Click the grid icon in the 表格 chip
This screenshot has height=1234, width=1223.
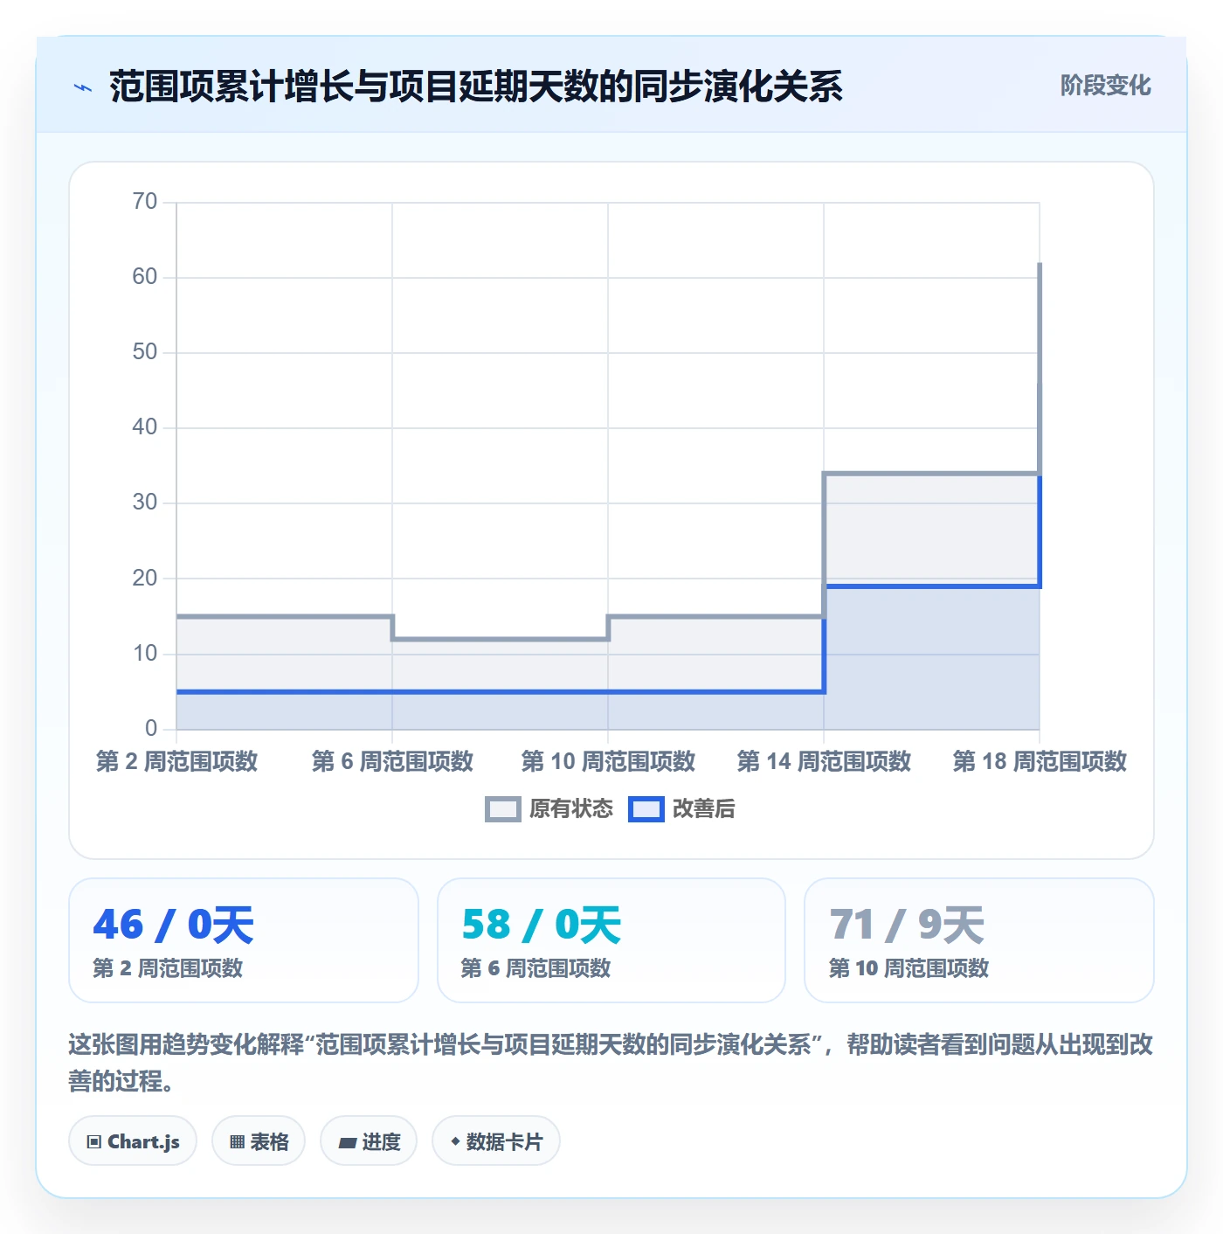pos(237,1142)
